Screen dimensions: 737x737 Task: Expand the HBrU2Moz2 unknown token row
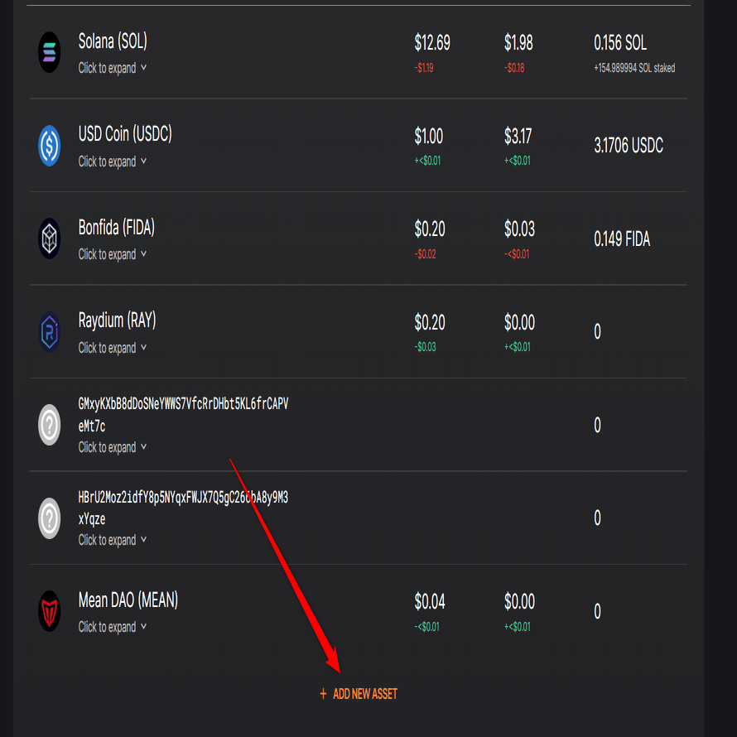pyautogui.click(x=113, y=540)
